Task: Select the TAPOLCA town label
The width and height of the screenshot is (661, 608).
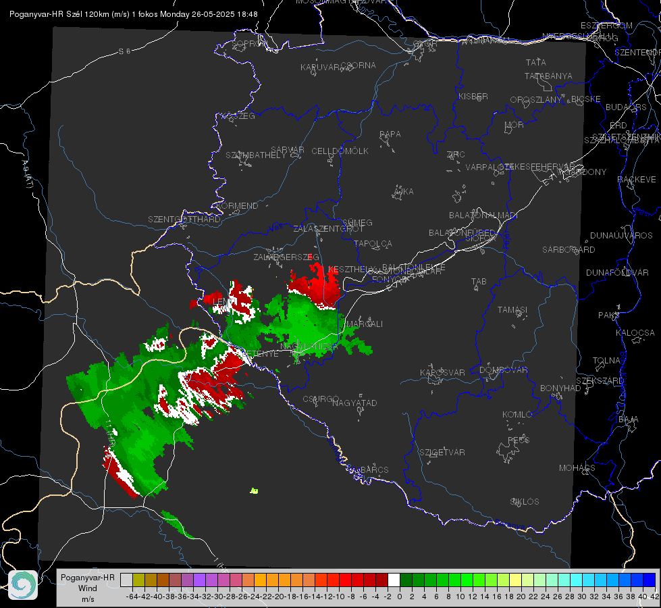Action: tap(373, 243)
